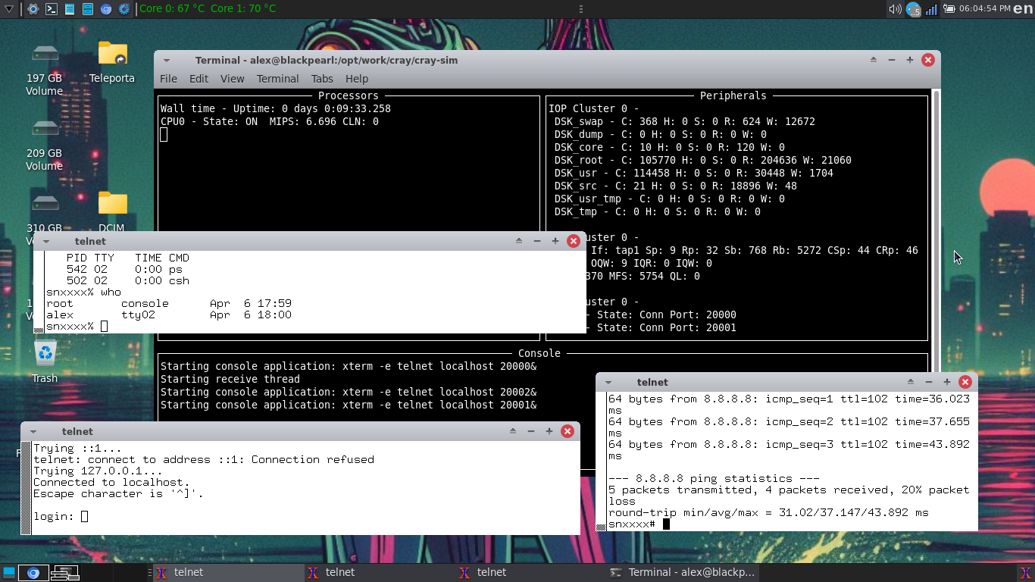Open the 197 GB Volume drive icon
This screenshot has height=582, width=1035.
45,61
